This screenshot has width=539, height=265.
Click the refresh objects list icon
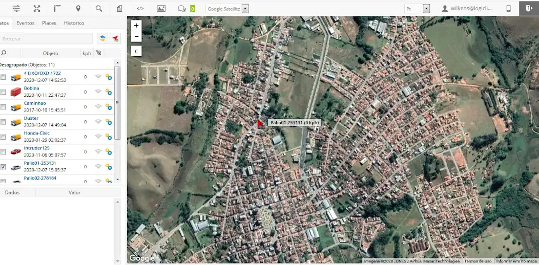(x=102, y=38)
